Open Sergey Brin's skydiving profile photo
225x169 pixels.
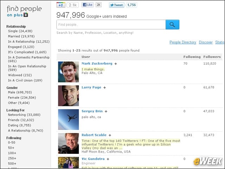(69, 120)
